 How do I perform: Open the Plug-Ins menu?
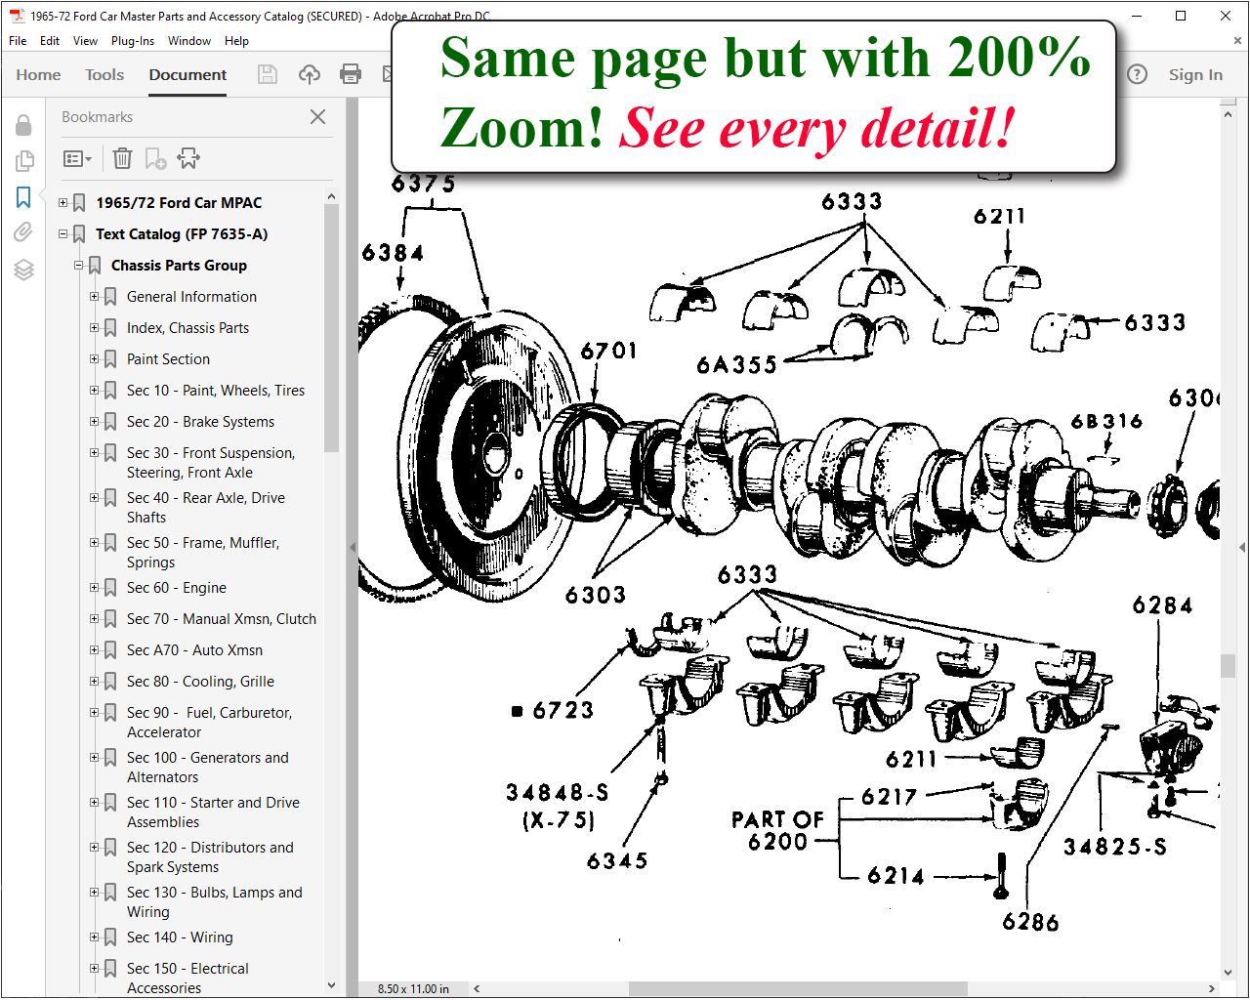tap(133, 41)
